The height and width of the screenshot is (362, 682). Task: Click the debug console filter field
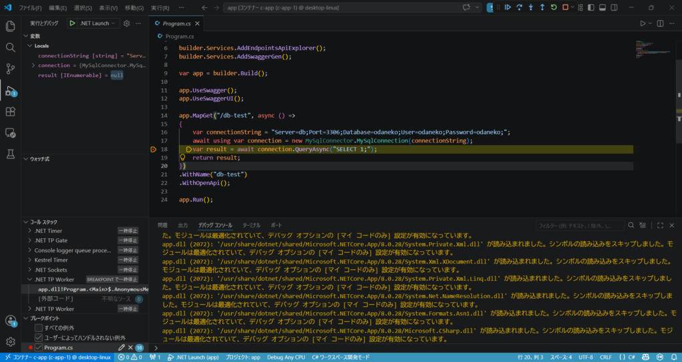pyautogui.click(x=580, y=226)
